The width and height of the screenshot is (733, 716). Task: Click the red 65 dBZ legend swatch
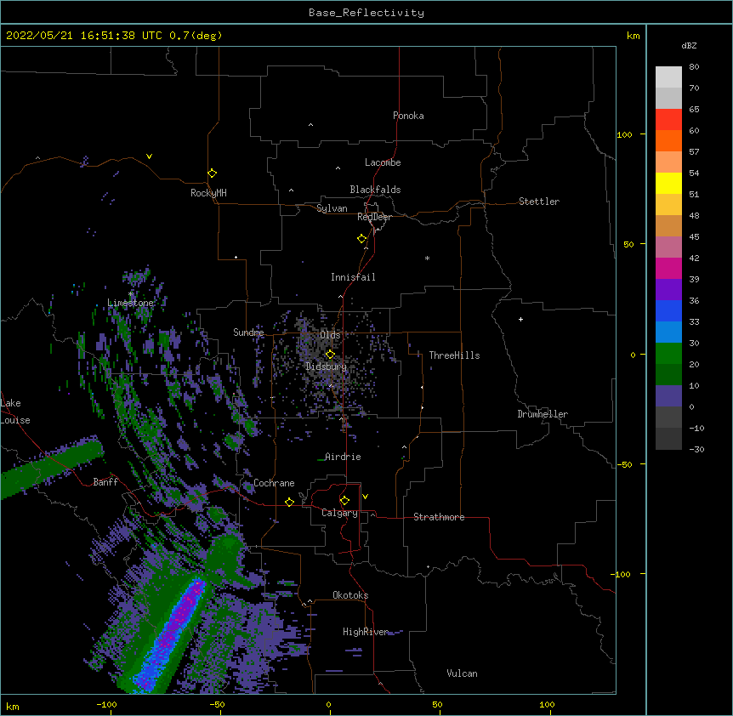668,119
